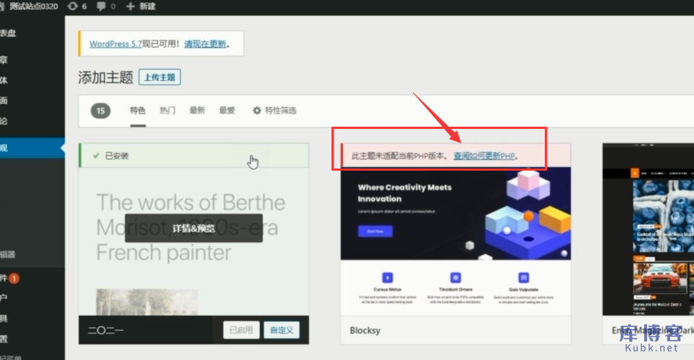Open the comments bubble icon in admin bar
The width and height of the screenshot is (694, 360).
100,6
